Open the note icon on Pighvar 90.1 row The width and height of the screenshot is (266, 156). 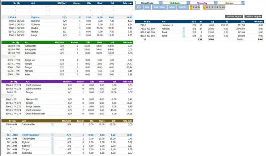tap(53, 142)
